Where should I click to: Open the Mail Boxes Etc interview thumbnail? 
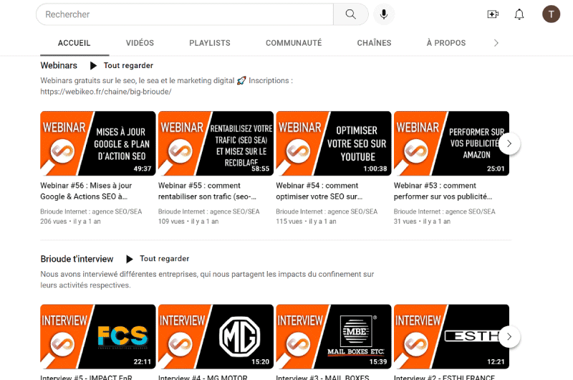(x=334, y=336)
